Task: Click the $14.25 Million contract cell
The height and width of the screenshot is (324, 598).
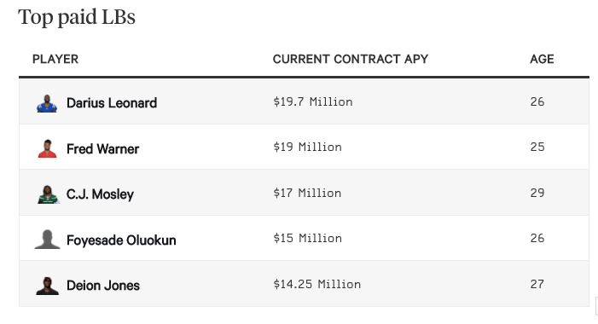Action: [317, 284]
